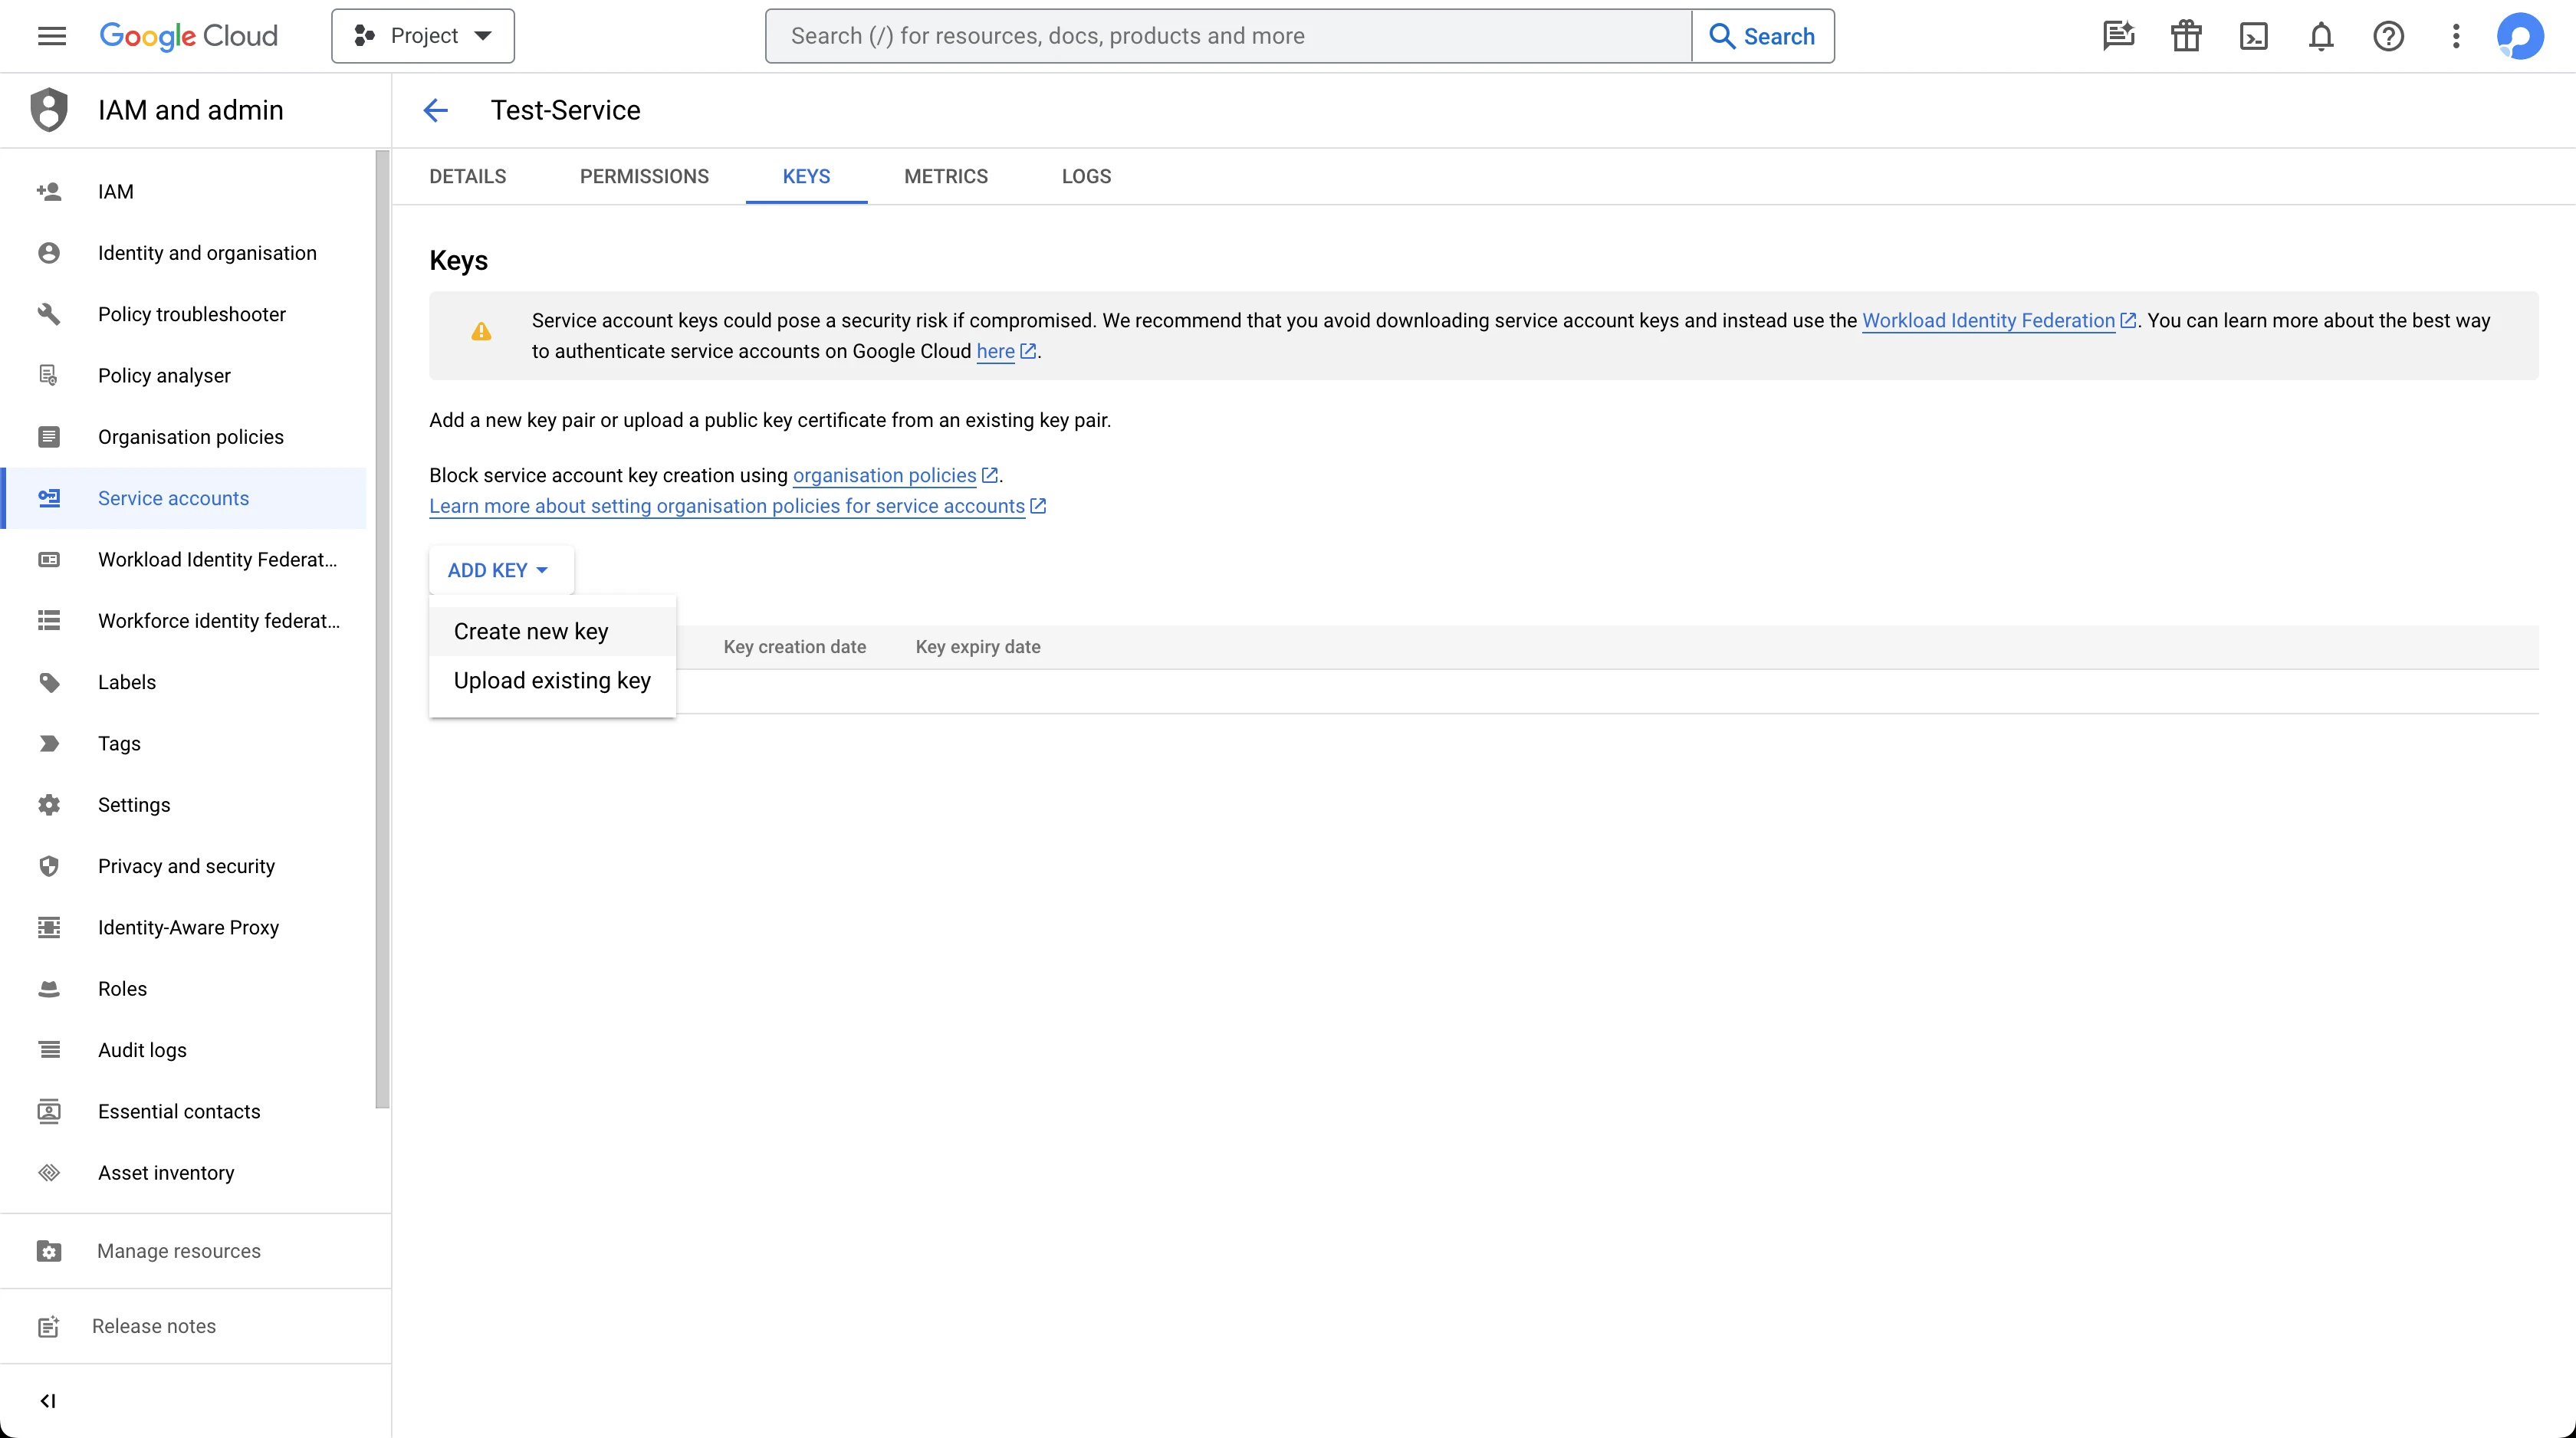
Task: Open the three-dot settings menu icon
Action: pyautogui.click(x=2456, y=36)
